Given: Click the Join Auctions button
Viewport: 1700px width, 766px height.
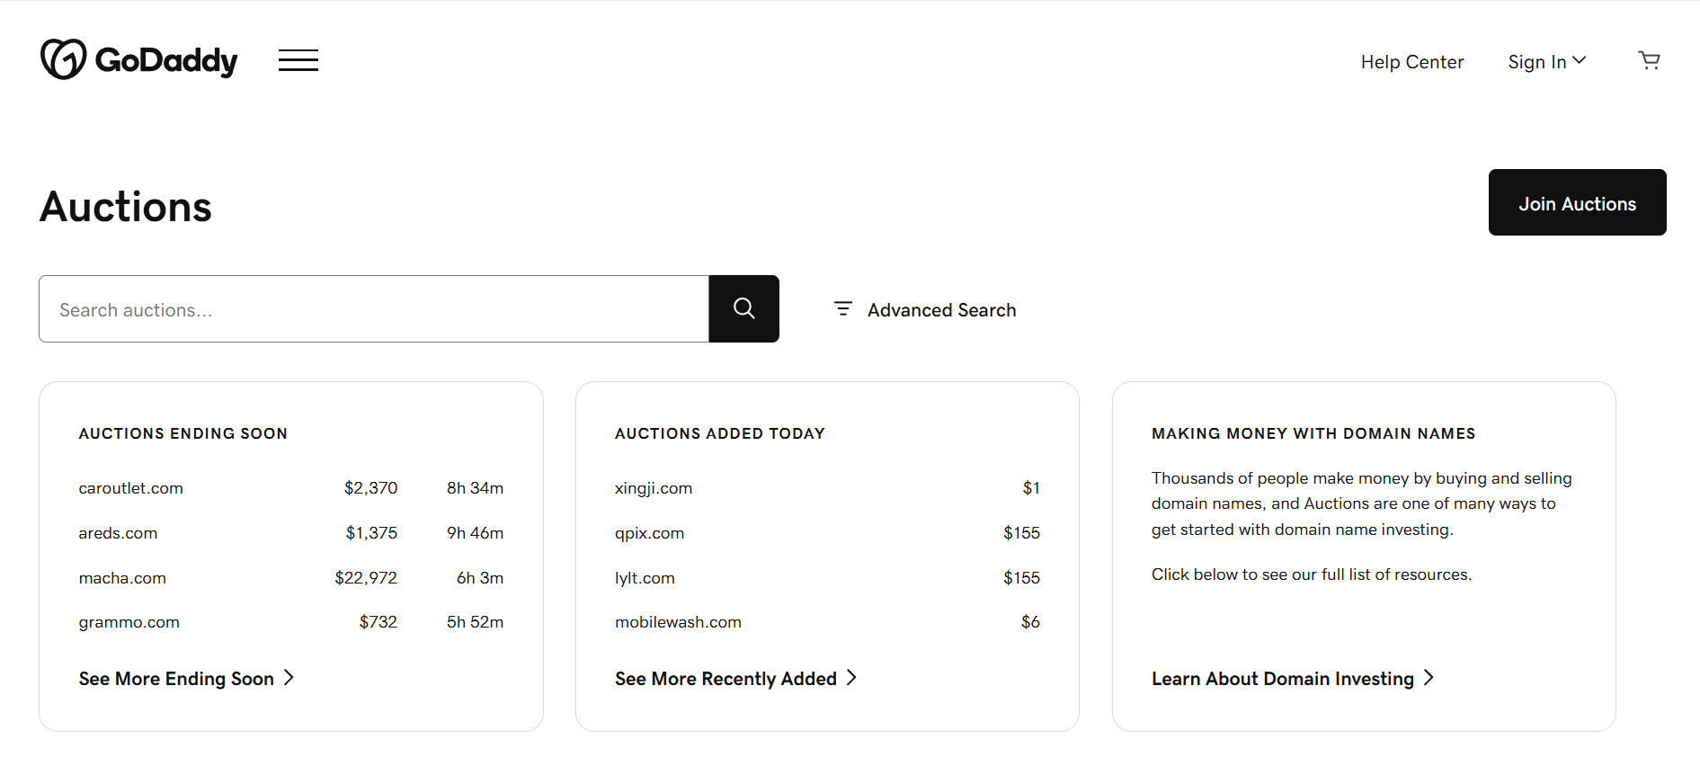Looking at the screenshot, I should (x=1577, y=203).
